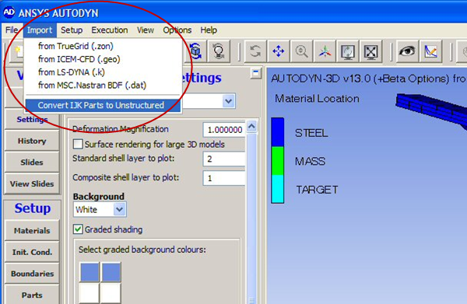Click the blue STEEL legend color
Screen dimensions: 467x304
(x=278, y=132)
